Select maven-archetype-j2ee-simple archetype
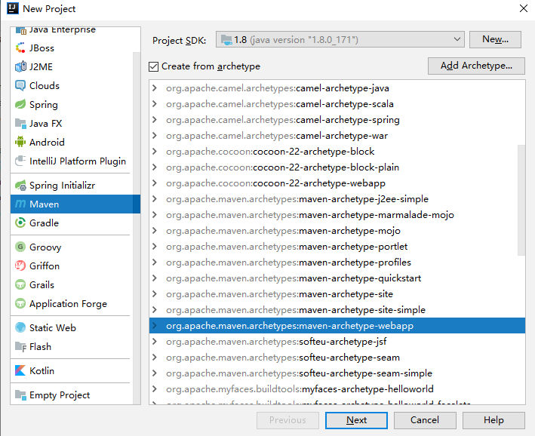This screenshot has height=436, width=535. click(x=337, y=199)
